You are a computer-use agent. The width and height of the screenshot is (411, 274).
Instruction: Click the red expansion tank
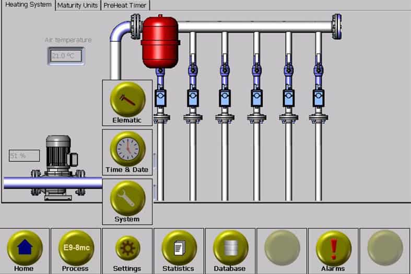tap(160, 43)
